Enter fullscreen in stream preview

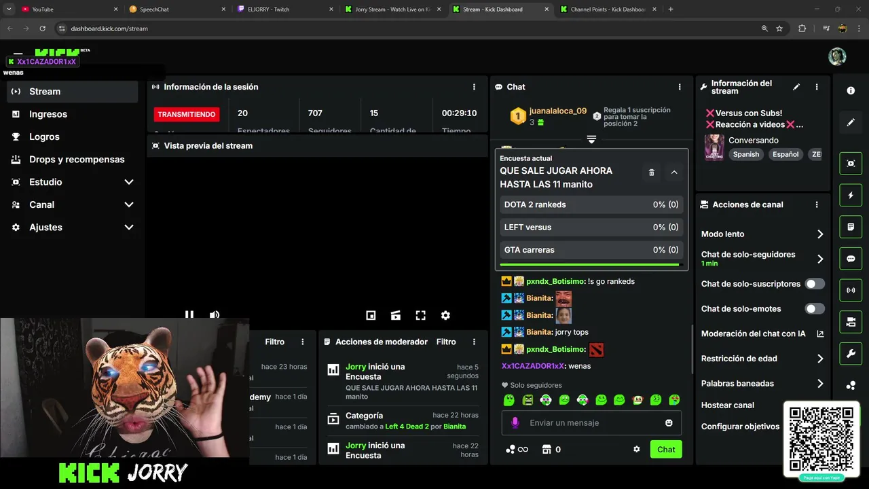tap(421, 315)
